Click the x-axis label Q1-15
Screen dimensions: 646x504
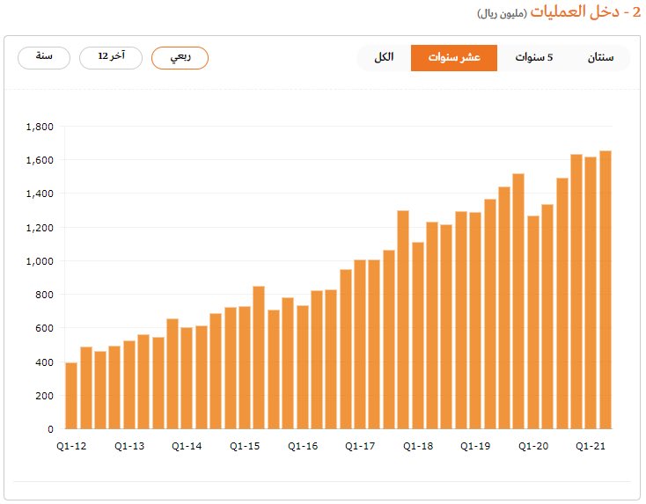(x=245, y=446)
